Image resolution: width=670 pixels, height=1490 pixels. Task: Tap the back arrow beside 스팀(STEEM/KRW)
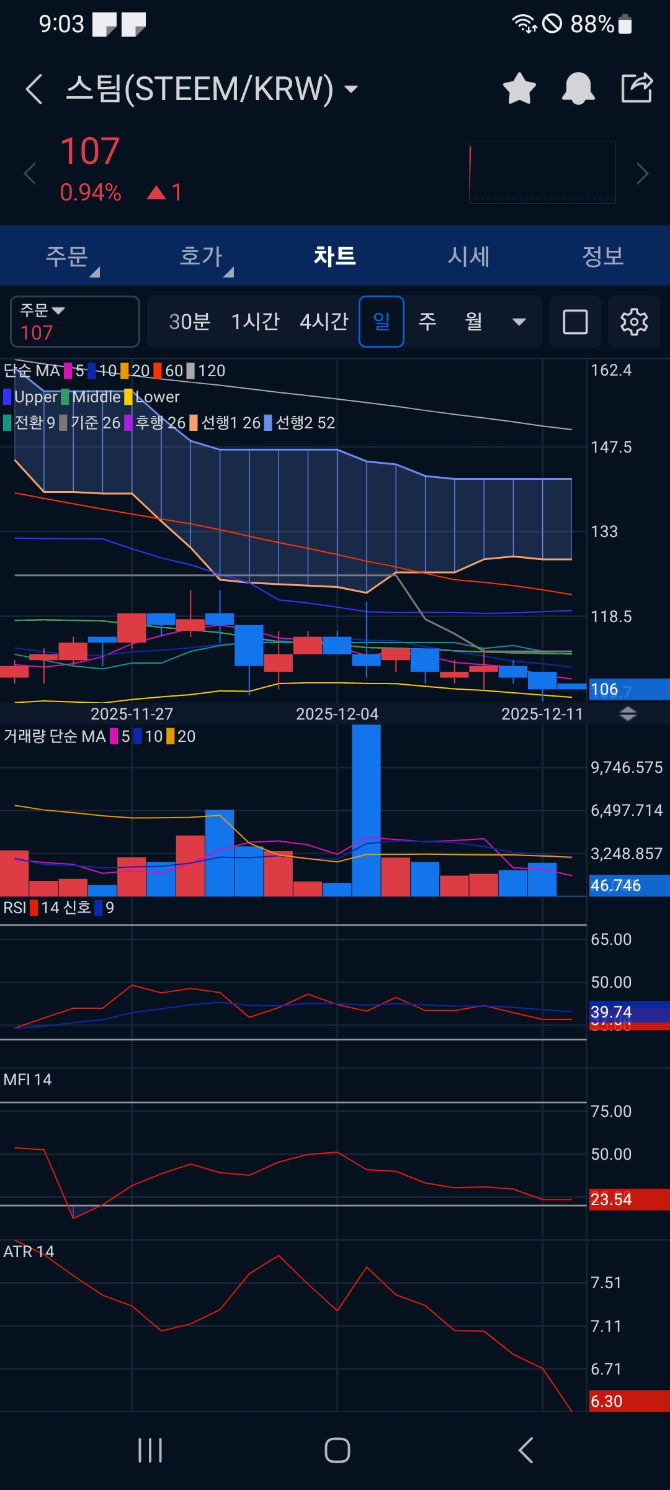point(34,89)
